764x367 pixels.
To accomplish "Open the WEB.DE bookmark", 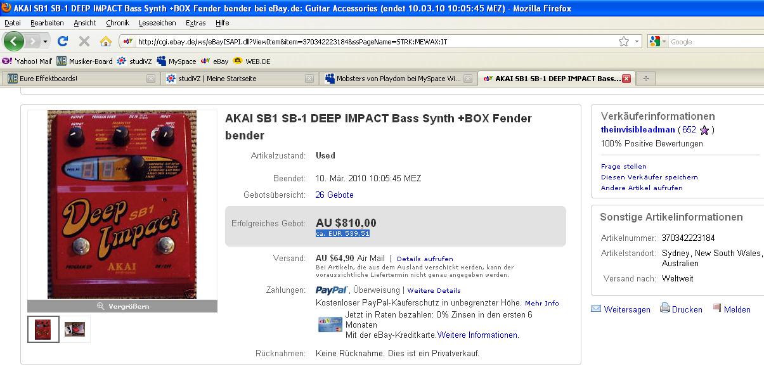I will click(252, 61).
